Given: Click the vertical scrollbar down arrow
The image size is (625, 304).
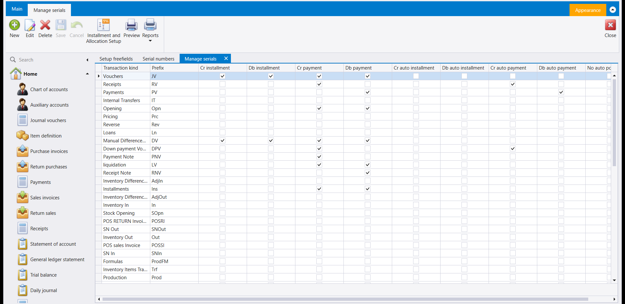Looking at the screenshot, I should (614, 280).
